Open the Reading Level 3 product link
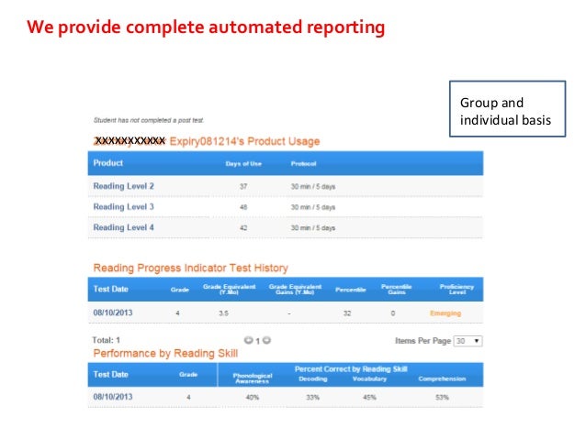Screen dimensions: 586x439 pos(123,206)
